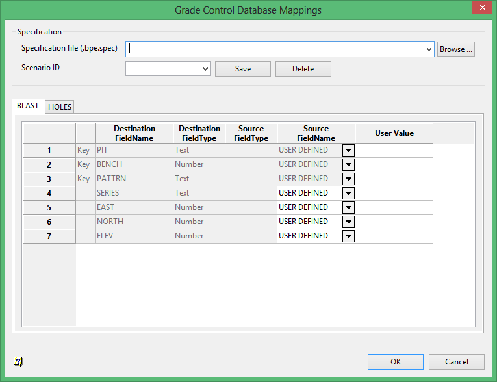Open the Specification file dropdown
Viewport: 497px width, 382px height.
(429, 49)
